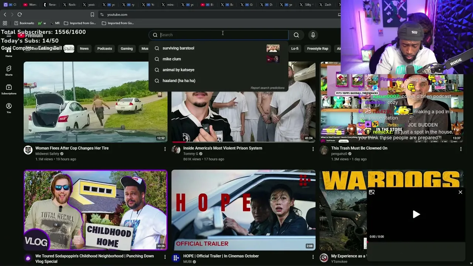Open Shorts in the YouTube sidebar

point(9,71)
